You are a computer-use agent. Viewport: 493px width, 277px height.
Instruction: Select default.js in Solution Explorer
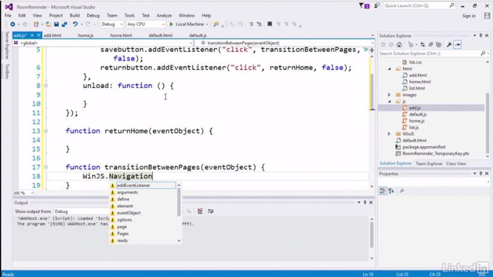417,115
